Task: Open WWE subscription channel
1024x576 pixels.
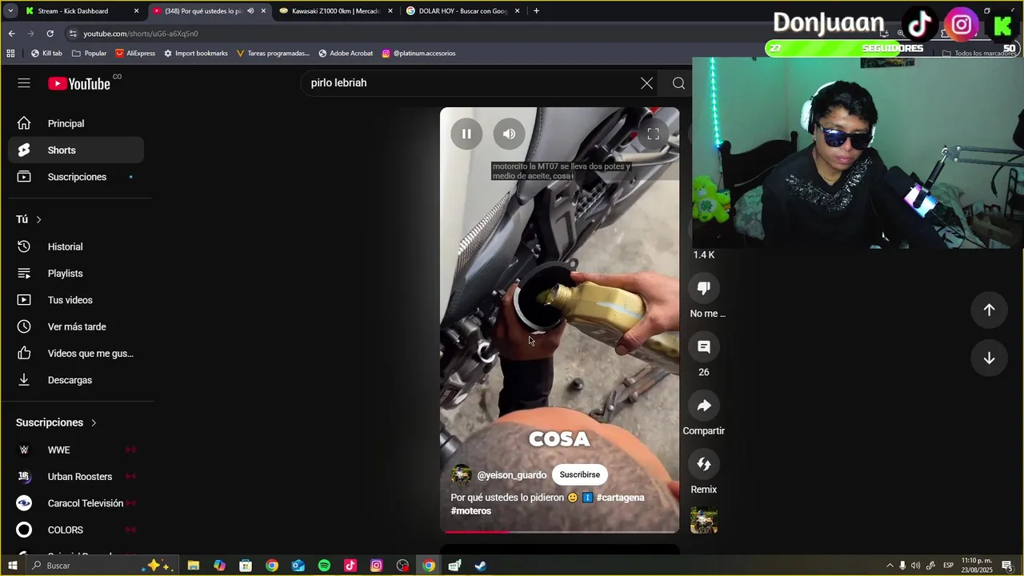Action: pyautogui.click(x=76, y=450)
